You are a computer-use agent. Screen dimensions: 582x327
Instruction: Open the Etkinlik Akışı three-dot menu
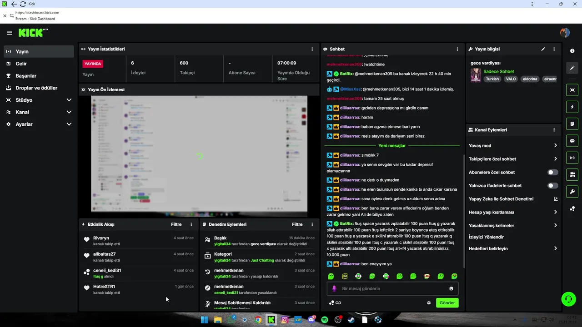(x=191, y=224)
